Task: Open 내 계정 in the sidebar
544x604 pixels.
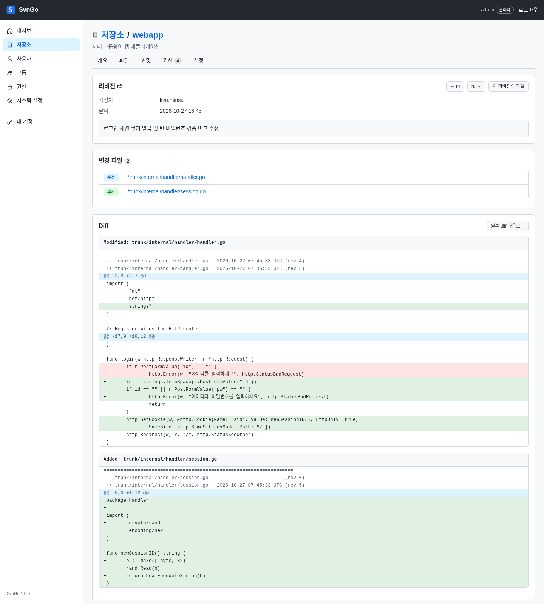Action: click(42, 122)
